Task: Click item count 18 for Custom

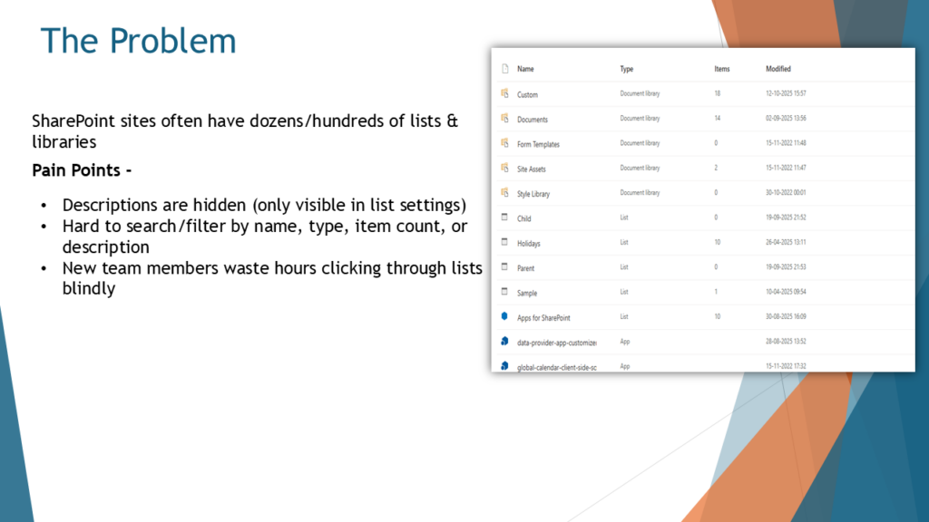Action: coord(718,93)
